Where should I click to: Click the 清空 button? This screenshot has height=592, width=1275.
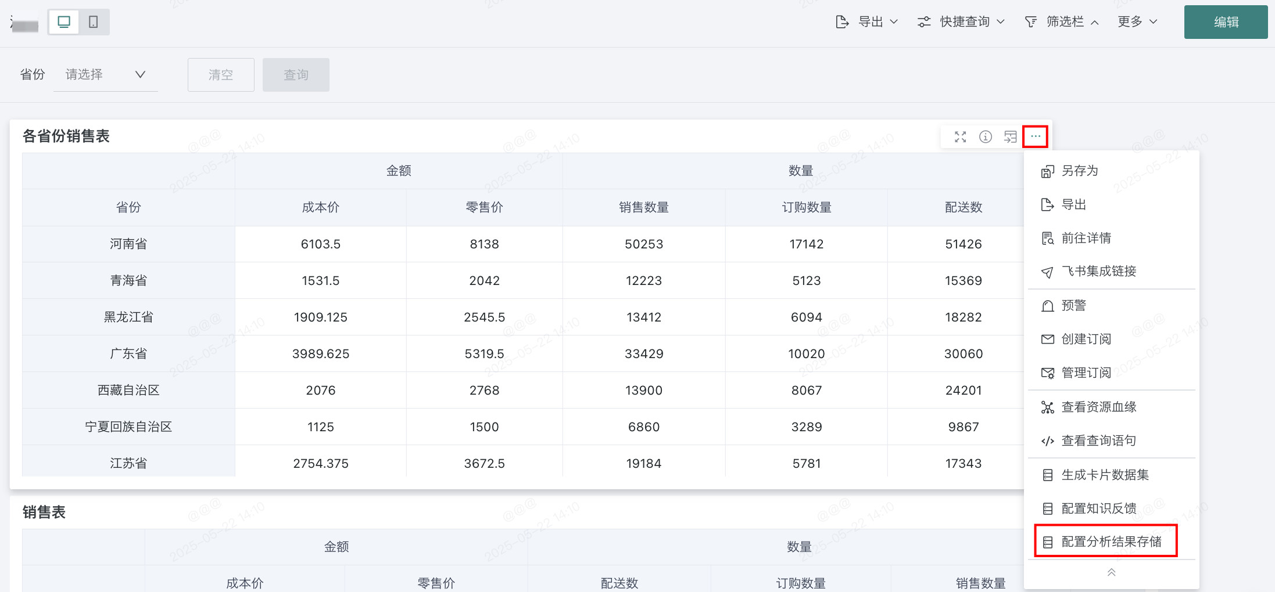221,75
